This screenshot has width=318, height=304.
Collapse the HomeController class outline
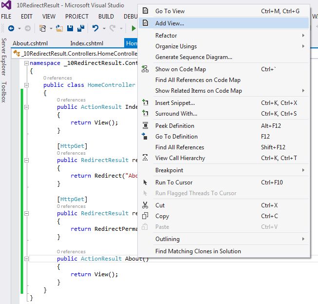[x=26, y=85]
